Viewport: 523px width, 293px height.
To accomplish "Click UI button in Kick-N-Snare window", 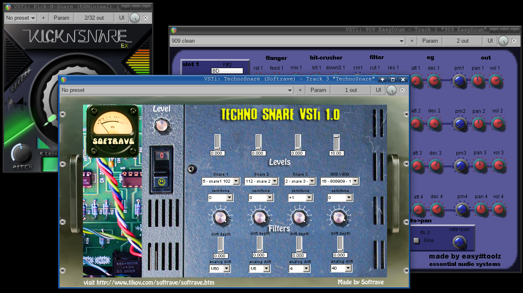I will 122,18.
